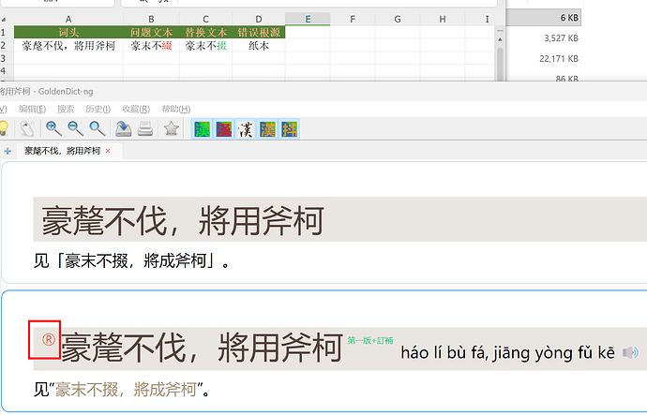Click the zoom in magnifier icon
Viewport: 647px width, 415px height.
point(54,128)
